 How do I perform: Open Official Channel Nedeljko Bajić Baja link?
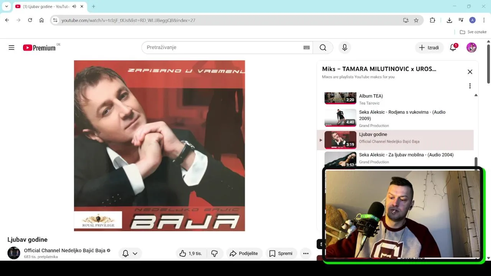click(x=64, y=250)
